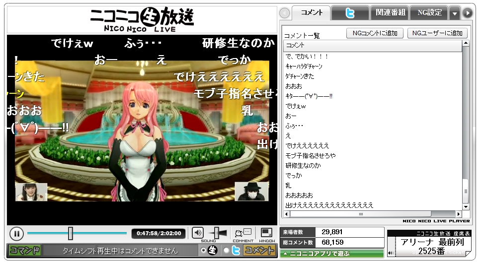The width and height of the screenshot is (482, 263).
Task: Open the NG設定 tab
Action: (429, 13)
